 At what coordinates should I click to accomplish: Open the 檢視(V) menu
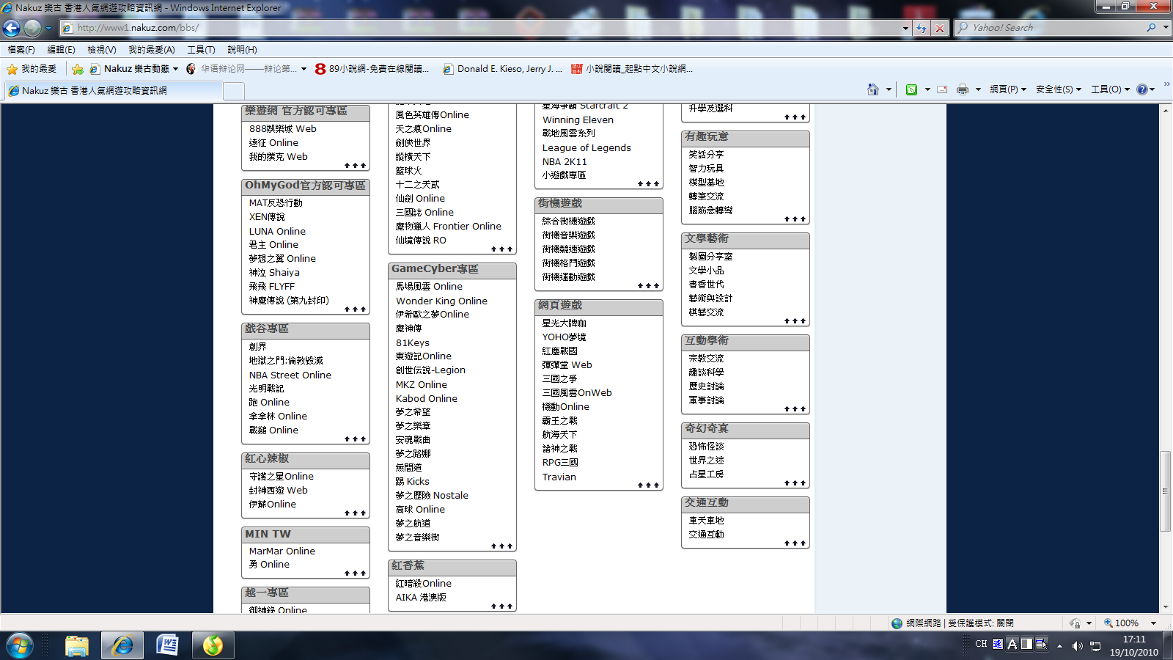(101, 50)
